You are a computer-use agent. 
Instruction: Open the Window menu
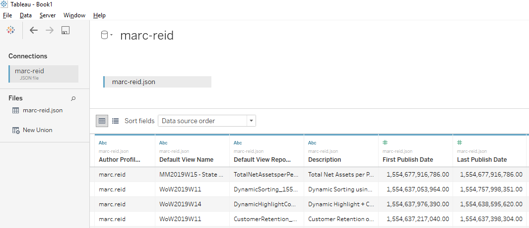click(x=74, y=15)
